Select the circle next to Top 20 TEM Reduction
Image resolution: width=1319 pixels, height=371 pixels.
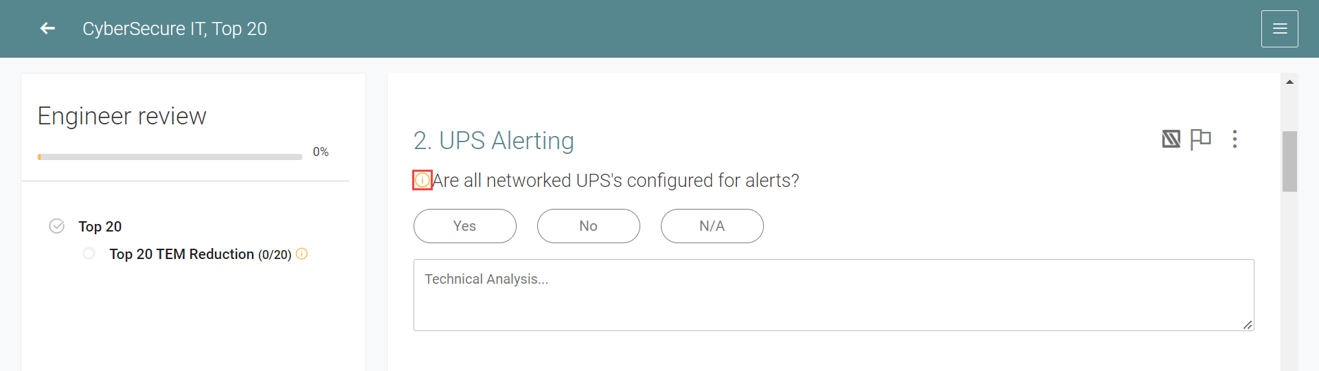(x=89, y=254)
